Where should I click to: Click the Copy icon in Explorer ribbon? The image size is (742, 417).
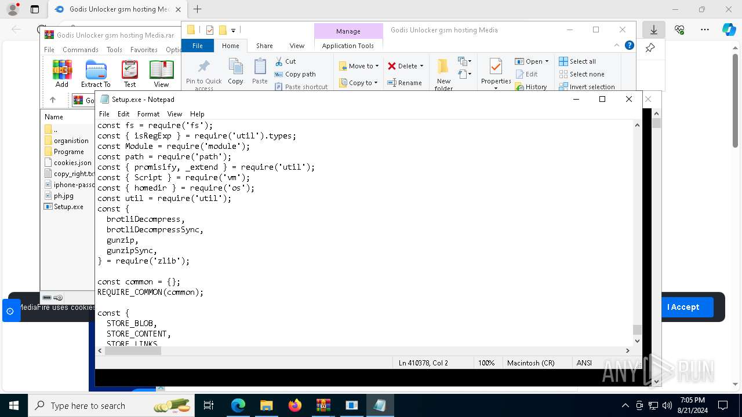(x=235, y=72)
